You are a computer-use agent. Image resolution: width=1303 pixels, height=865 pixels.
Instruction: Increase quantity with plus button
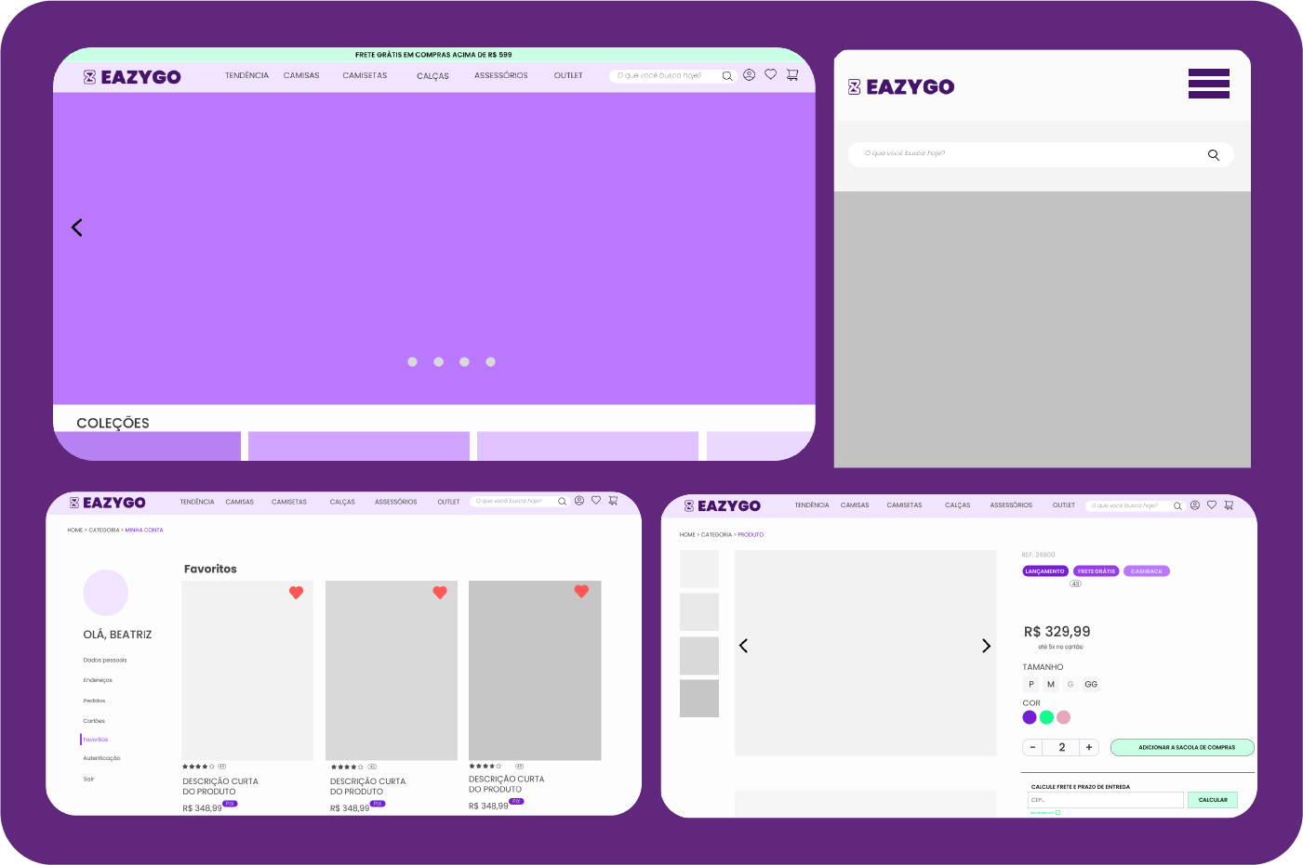(x=1089, y=748)
